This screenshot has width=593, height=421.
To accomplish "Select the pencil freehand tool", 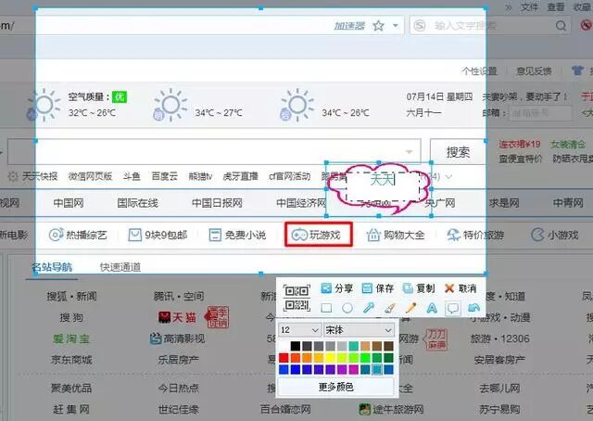I will coord(410,308).
